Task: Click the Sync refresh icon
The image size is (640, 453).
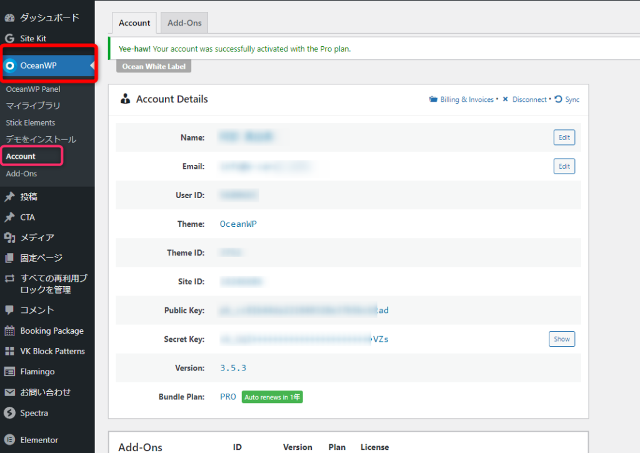Action: coord(558,99)
